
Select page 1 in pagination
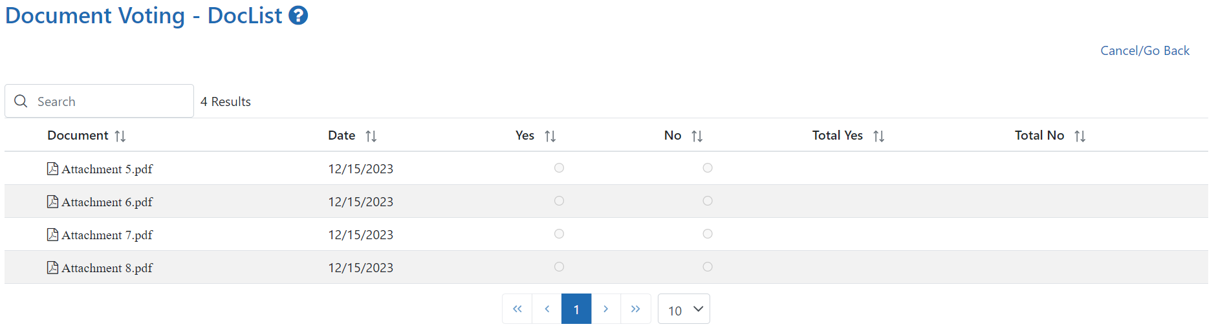pos(576,309)
